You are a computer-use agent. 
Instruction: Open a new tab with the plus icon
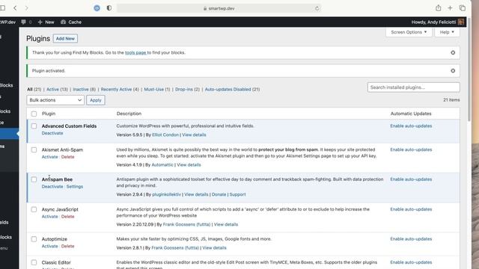pyautogui.click(x=450, y=8)
